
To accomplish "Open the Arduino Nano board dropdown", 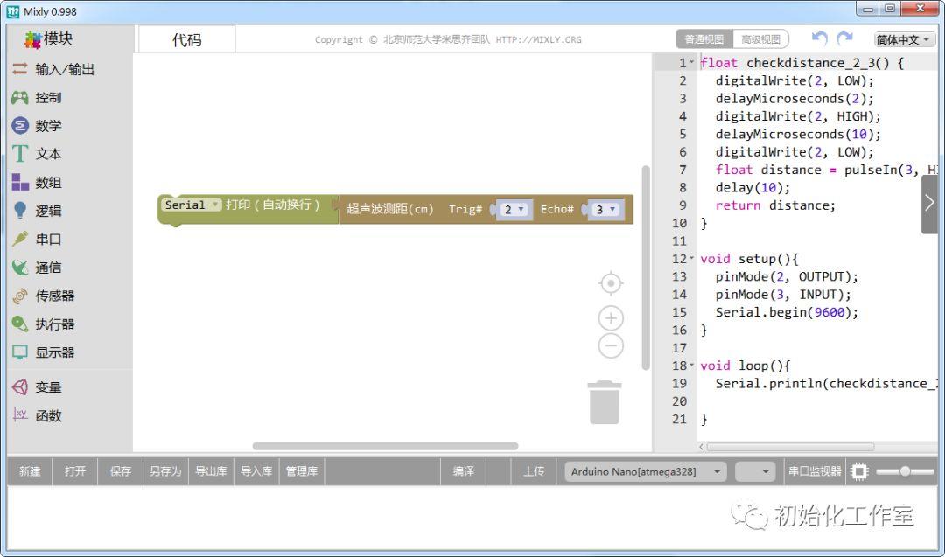I will [x=645, y=471].
